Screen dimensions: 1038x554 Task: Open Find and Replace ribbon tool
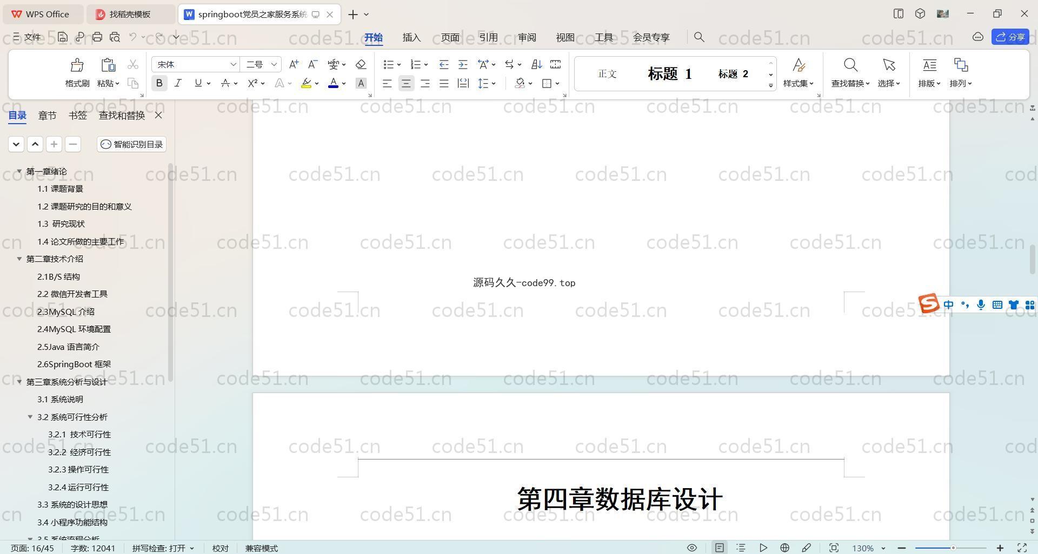click(850, 72)
